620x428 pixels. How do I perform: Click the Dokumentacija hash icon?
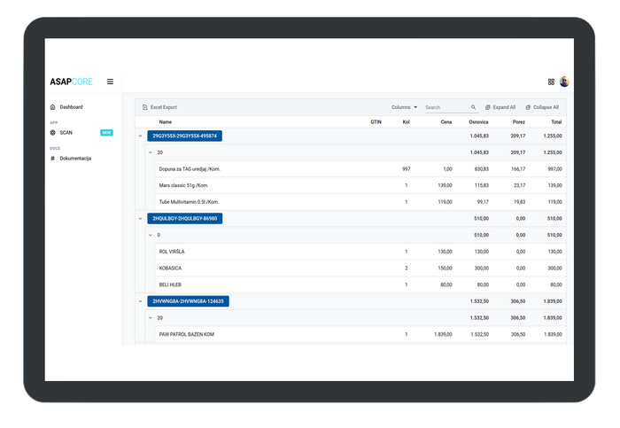pyautogui.click(x=52, y=159)
